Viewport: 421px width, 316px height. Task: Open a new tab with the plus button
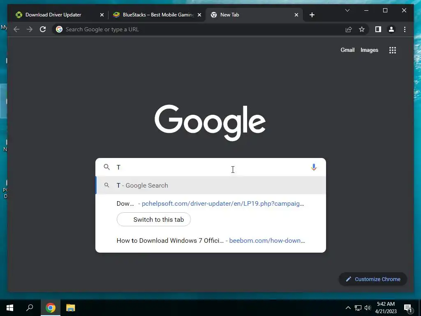(x=312, y=15)
